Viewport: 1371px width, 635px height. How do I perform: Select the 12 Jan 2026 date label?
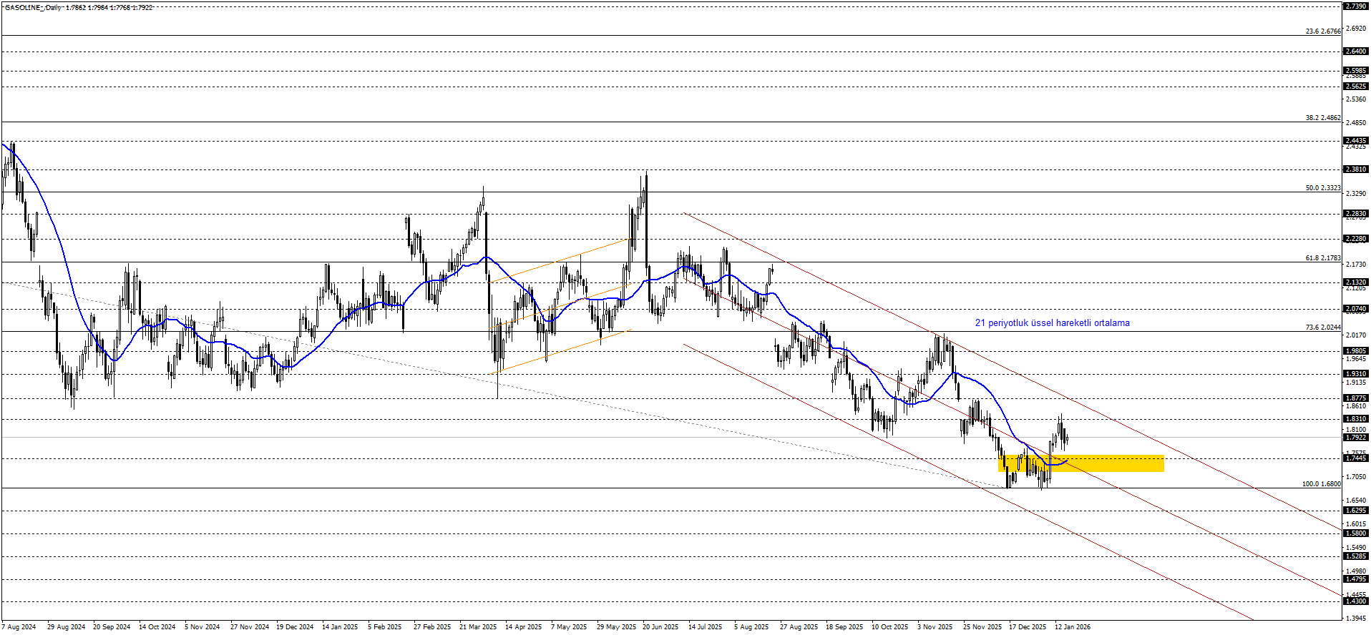click(1072, 627)
